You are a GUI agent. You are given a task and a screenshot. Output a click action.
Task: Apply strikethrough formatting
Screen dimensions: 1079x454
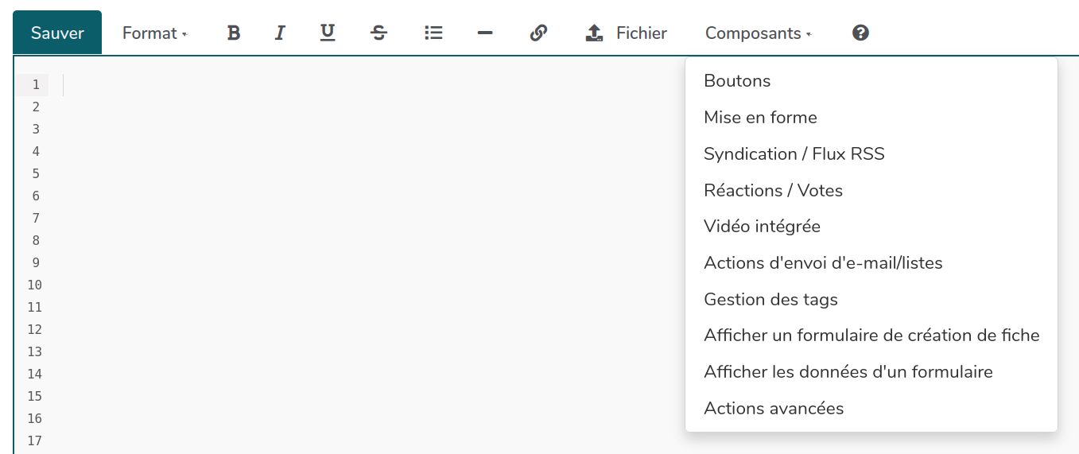tap(379, 33)
